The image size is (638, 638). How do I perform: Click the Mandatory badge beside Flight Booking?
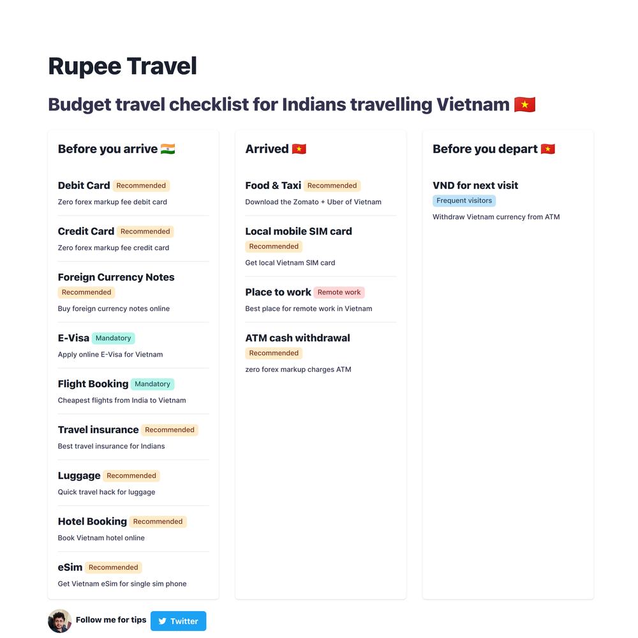[x=152, y=384]
